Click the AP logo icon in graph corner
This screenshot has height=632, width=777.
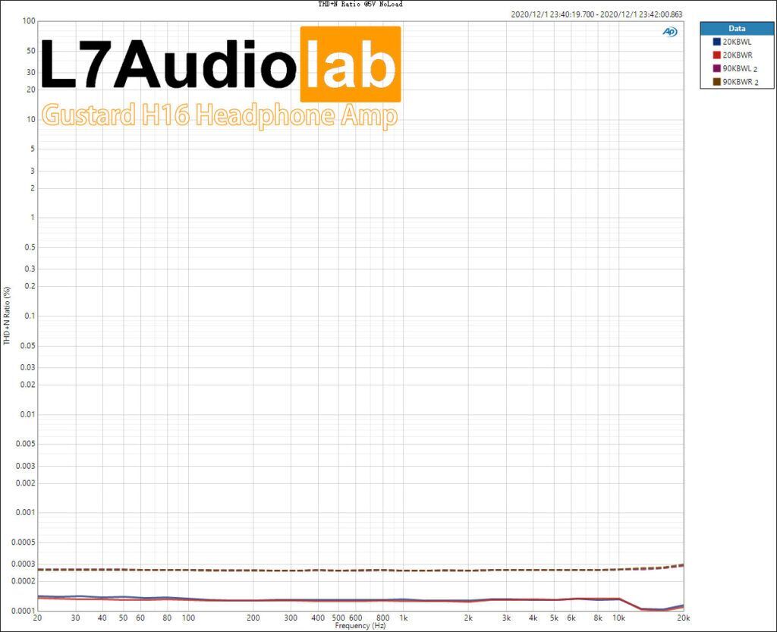pyautogui.click(x=669, y=32)
